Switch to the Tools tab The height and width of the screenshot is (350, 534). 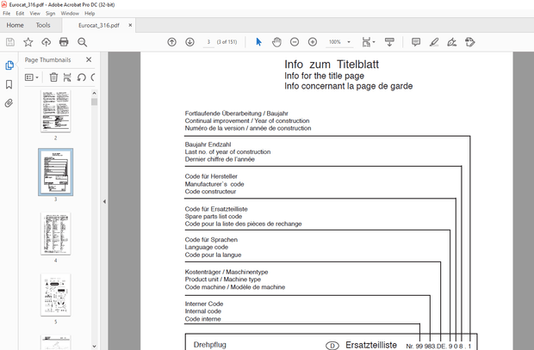[x=43, y=25]
